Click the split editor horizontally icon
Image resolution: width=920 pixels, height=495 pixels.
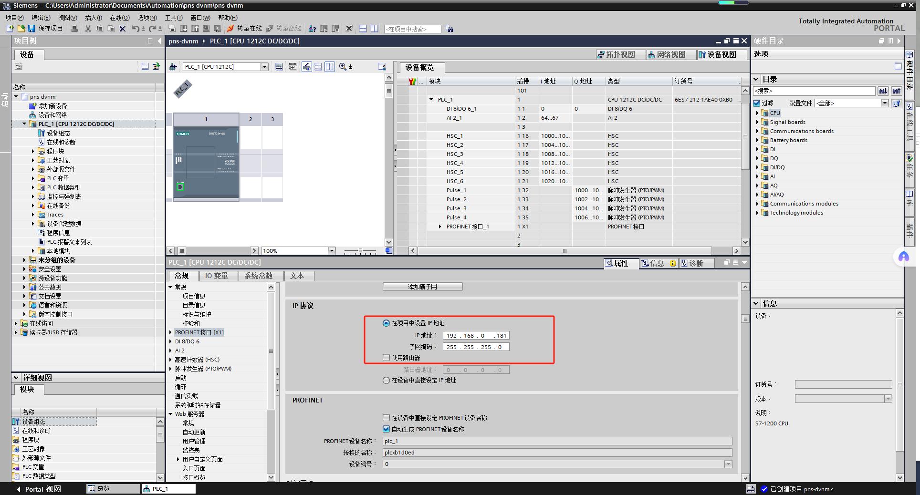(363, 29)
